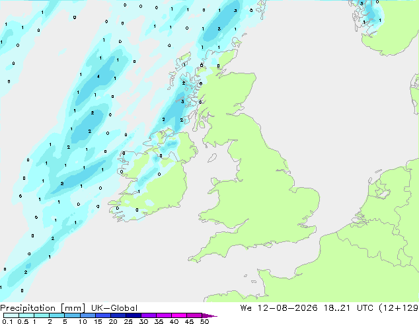Select the 35–40 mm violet legend swatch
The image size is (419, 324).
164,315
